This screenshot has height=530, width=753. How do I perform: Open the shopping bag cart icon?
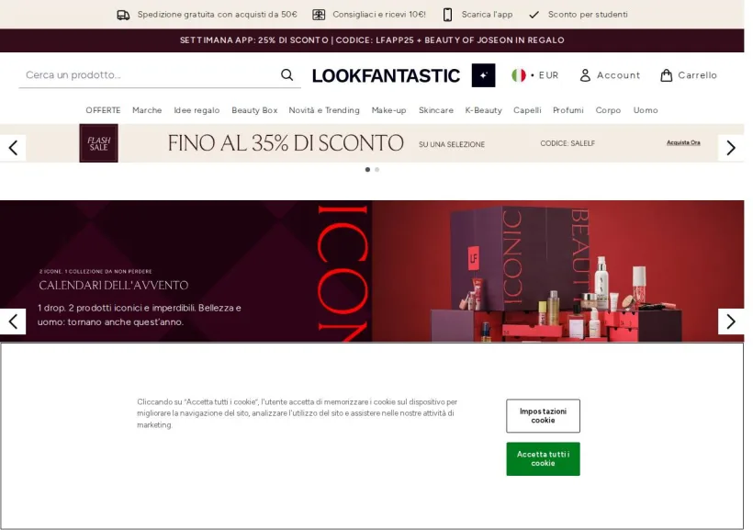(x=666, y=75)
